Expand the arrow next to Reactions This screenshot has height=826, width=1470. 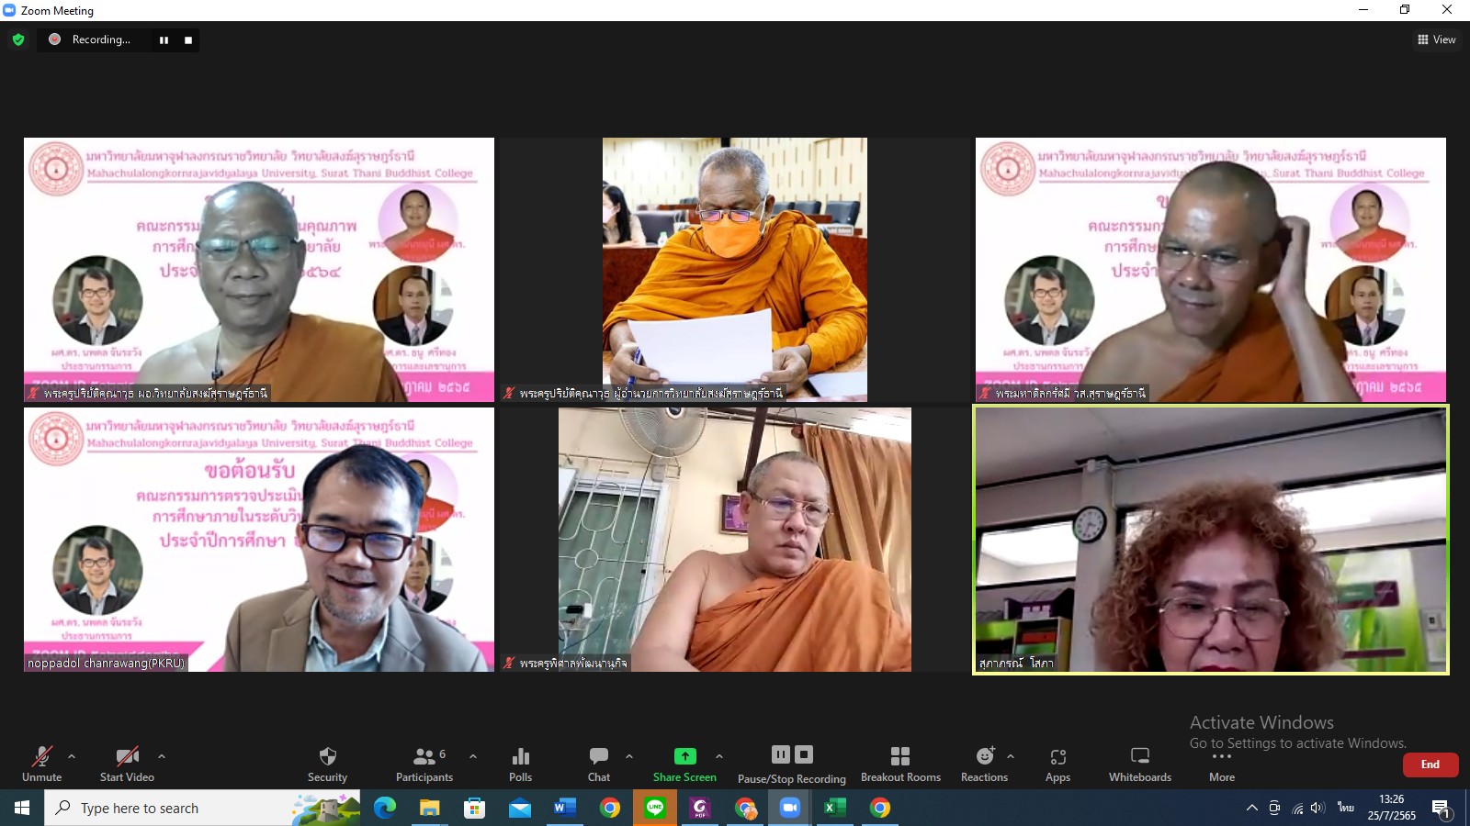[1011, 756]
